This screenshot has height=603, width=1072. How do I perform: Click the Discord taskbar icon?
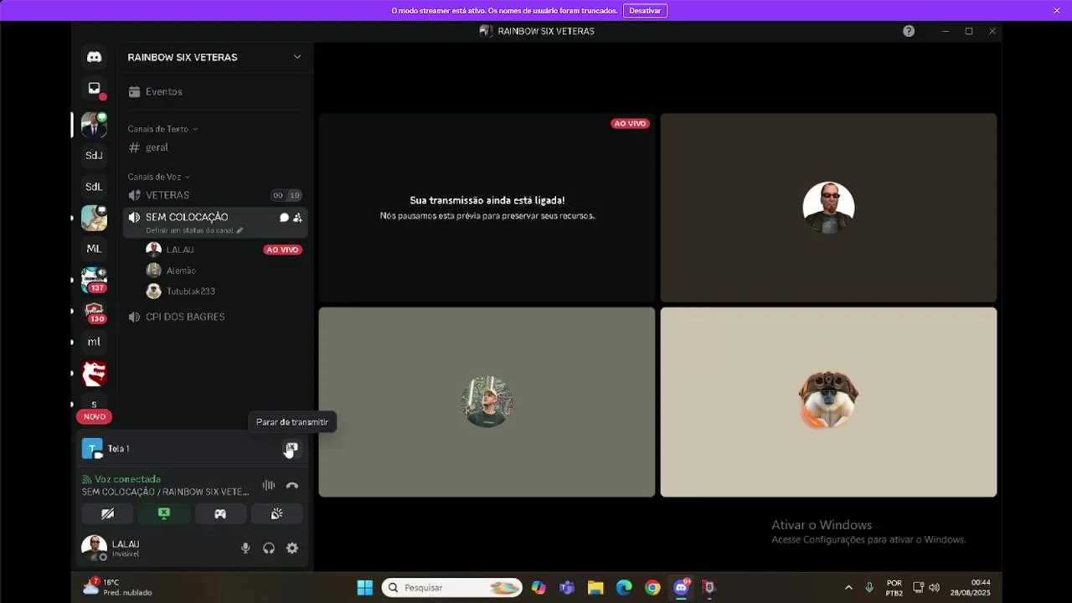pos(681,588)
